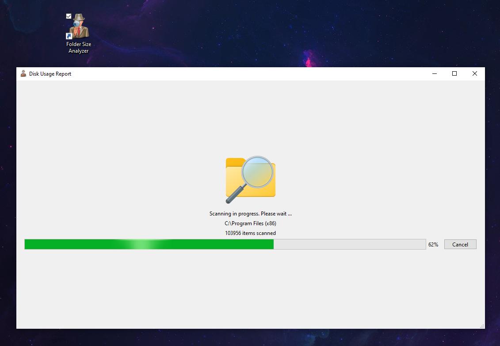Click the Disk Usage Report window title

point(50,74)
